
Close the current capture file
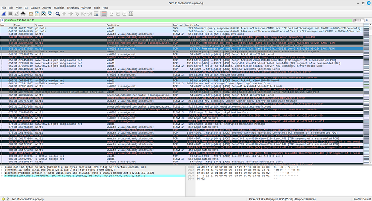point(43,14)
